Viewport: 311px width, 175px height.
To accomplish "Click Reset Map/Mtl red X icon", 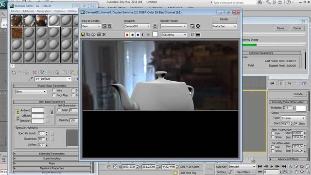I will click(x=35, y=72).
